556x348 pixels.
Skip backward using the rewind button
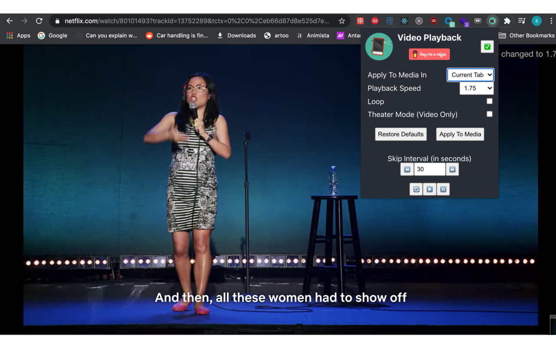click(x=407, y=169)
